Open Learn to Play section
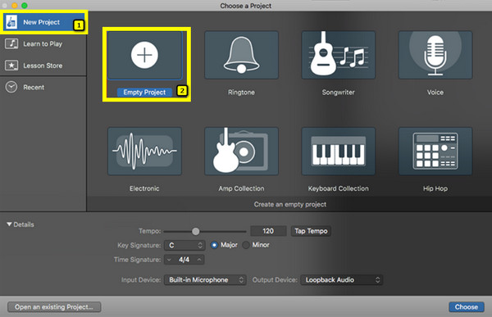Viewport: 492px width, 317px height. (x=43, y=43)
